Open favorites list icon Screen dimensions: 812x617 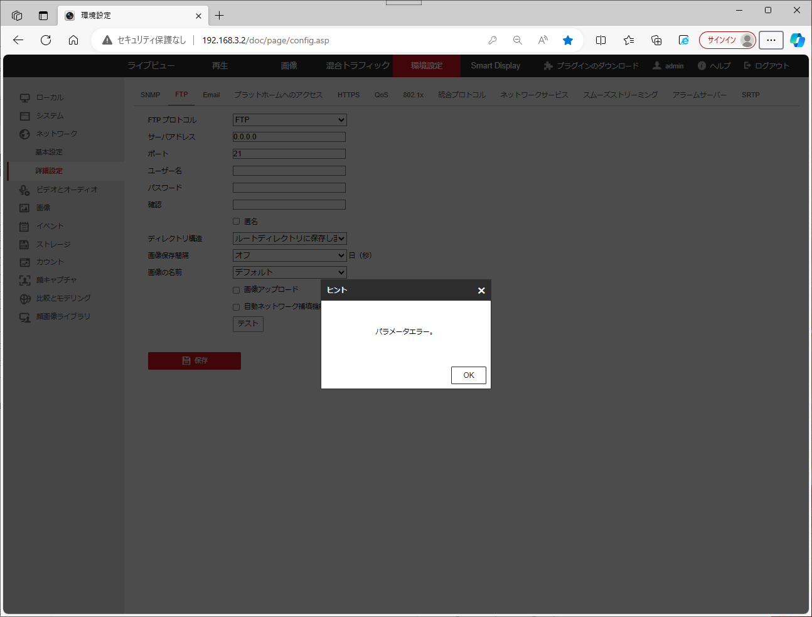click(x=629, y=40)
